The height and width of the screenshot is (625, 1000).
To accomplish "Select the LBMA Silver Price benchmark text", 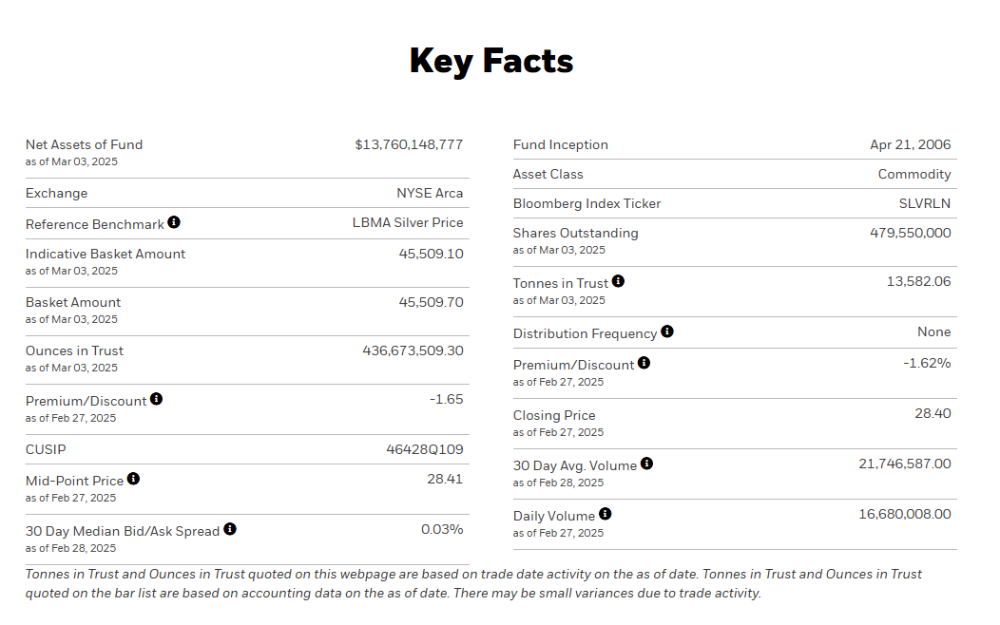I will coord(408,222).
